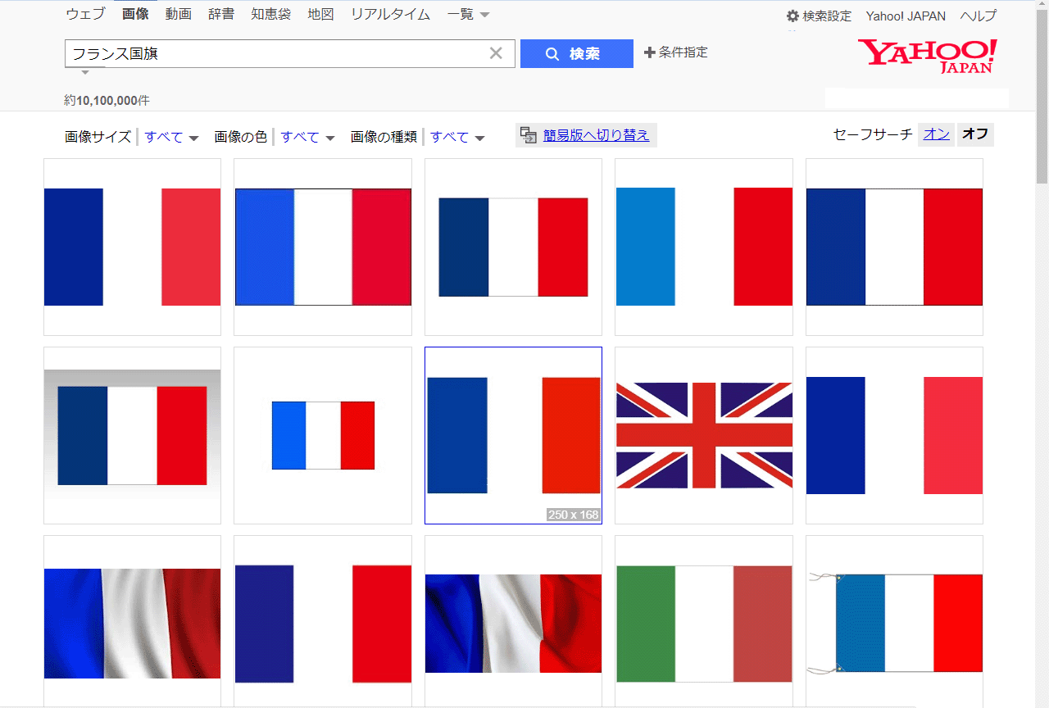Open the ヘルプ link
The image size is (1049, 708).
(x=978, y=16)
